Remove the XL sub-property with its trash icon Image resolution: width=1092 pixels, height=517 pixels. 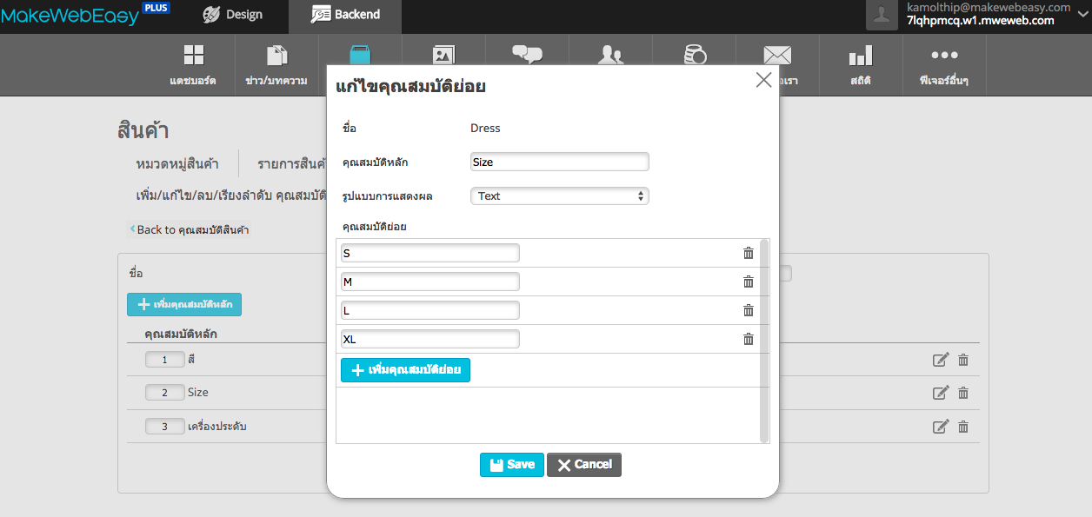click(748, 339)
